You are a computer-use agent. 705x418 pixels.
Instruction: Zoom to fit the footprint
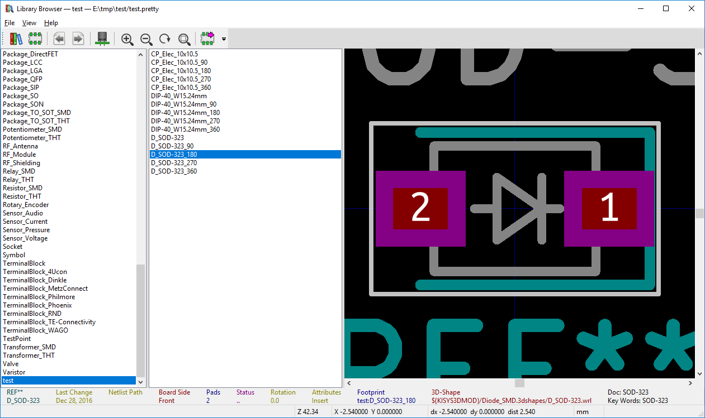click(184, 39)
